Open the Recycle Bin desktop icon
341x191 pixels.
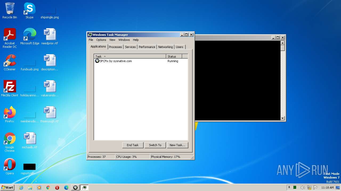tap(10, 11)
